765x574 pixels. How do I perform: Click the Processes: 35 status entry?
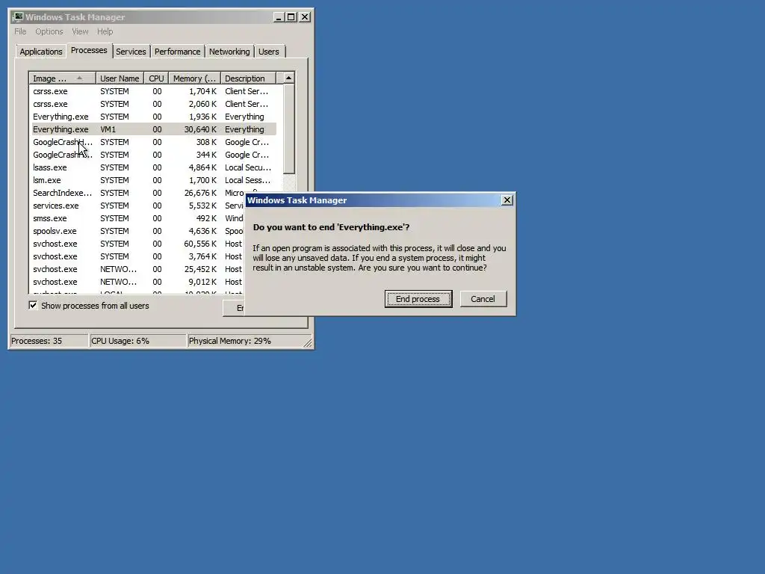[49, 341]
